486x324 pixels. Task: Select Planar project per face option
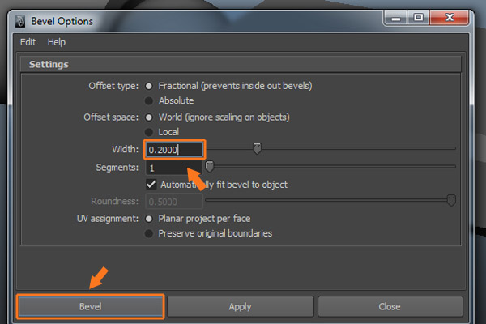pos(148,218)
